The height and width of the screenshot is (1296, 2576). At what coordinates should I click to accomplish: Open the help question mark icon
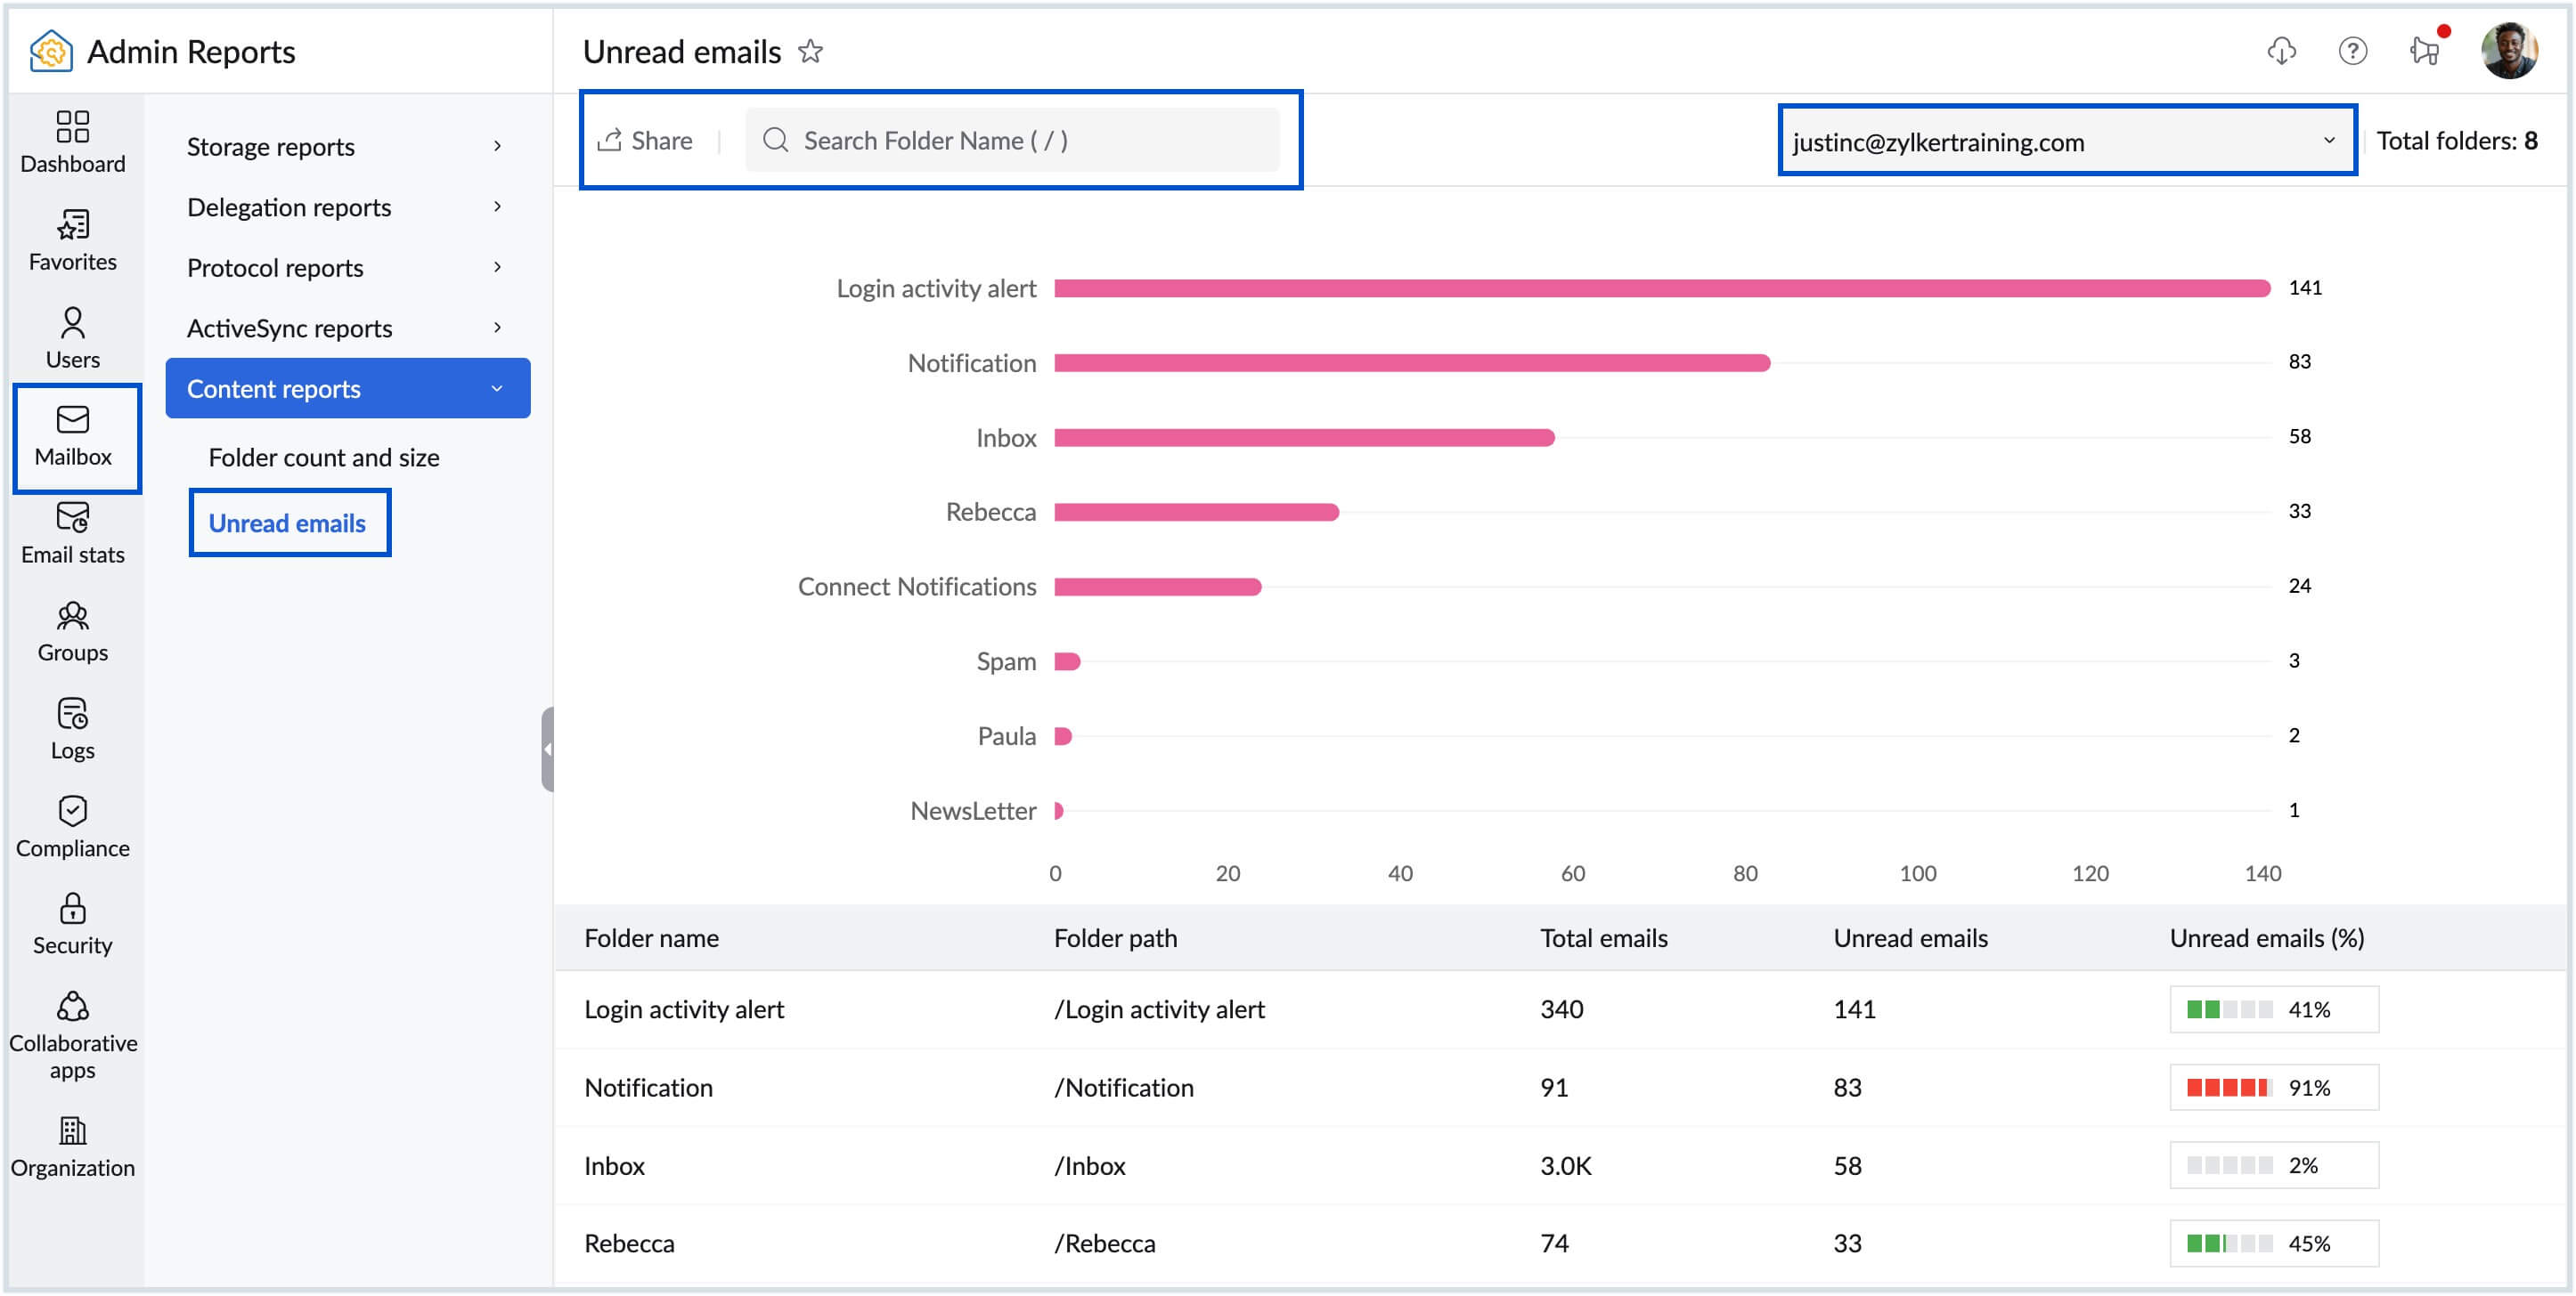[x=2352, y=51]
